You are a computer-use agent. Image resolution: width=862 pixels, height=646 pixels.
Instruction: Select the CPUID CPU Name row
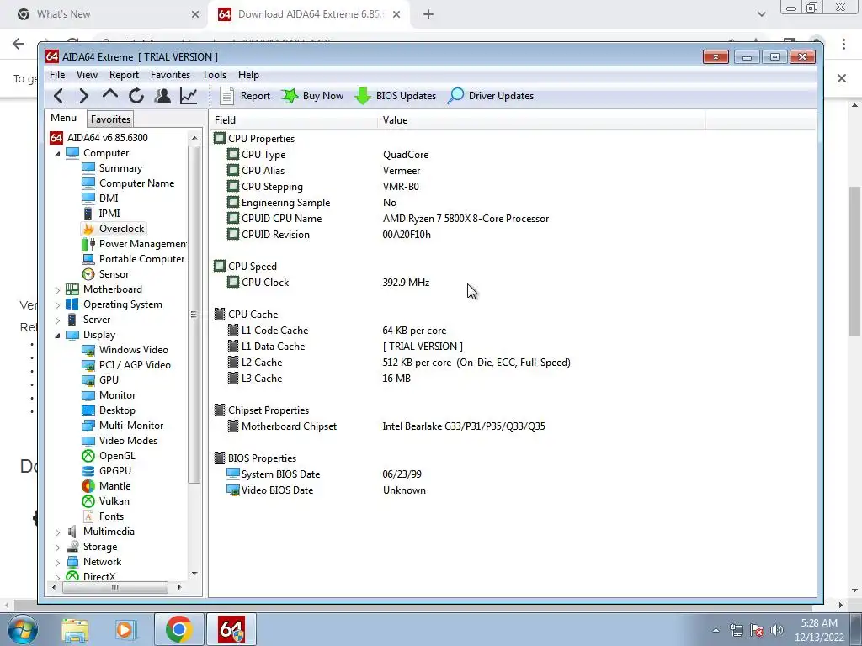pyautogui.click(x=387, y=219)
